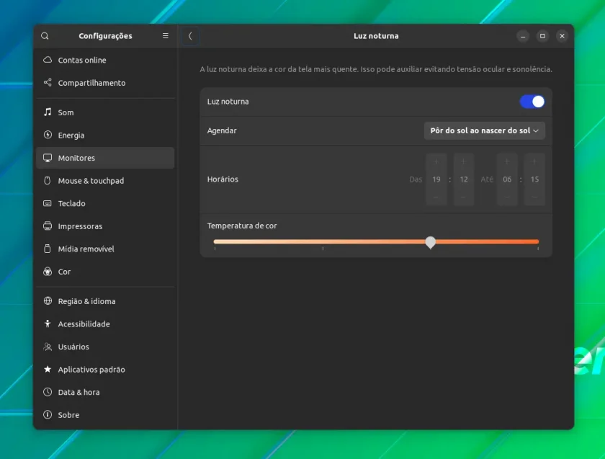The image size is (605, 459).
Task: Open the Agendar schedule dropdown
Action: coord(484,130)
